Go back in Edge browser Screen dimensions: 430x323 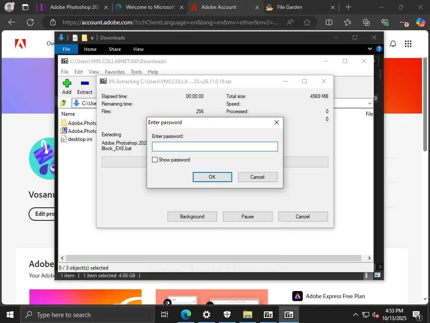[x=12, y=22]
